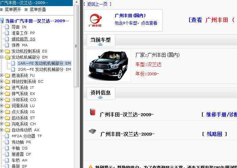The width and height of the screenshot is (237, 168).
Task: Click the 返回上一页 back link
Action: click(97, 4)
